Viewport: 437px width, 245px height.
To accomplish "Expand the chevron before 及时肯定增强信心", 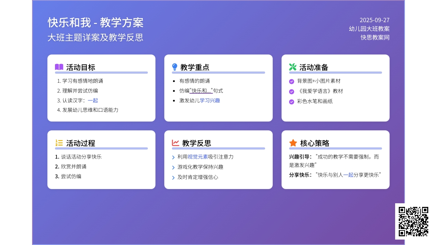I will pos(173,177).
